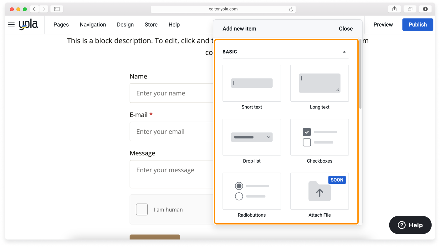Click the Add new item panel scrollbar

coord(360,75)
